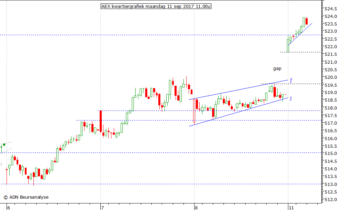Select the blue dashed support line at 513.0

click(138, 184)
